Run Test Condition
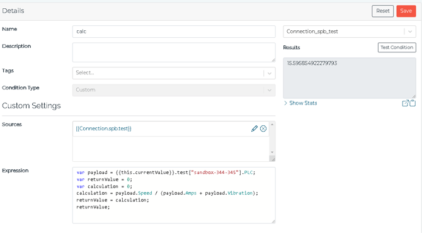This screenshot has height=233, width=422. 397,47
